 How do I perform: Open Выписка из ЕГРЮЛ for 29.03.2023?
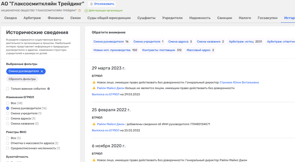tap(106, 94)
